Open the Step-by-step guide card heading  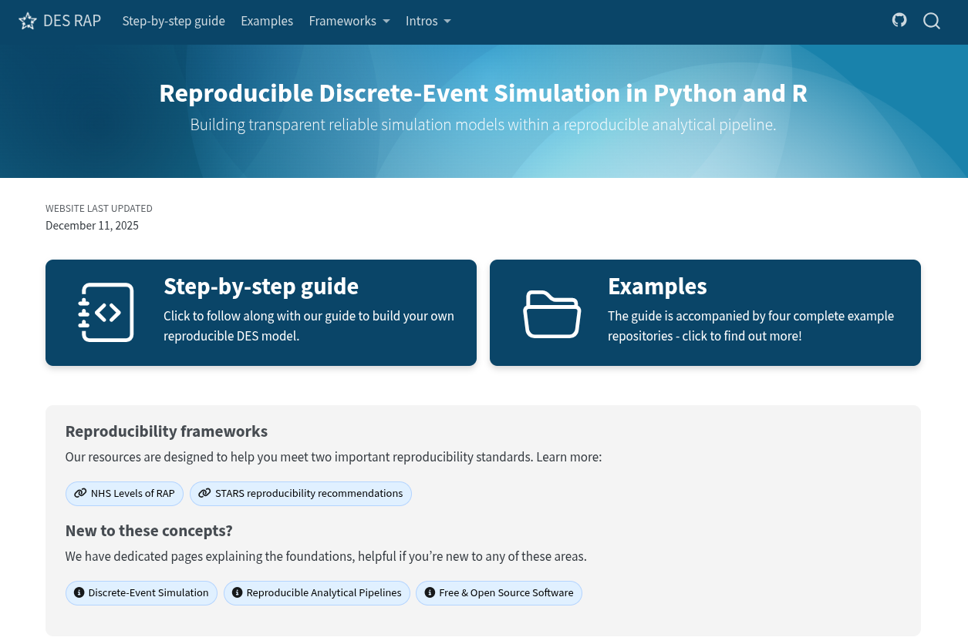coord(261,286)
